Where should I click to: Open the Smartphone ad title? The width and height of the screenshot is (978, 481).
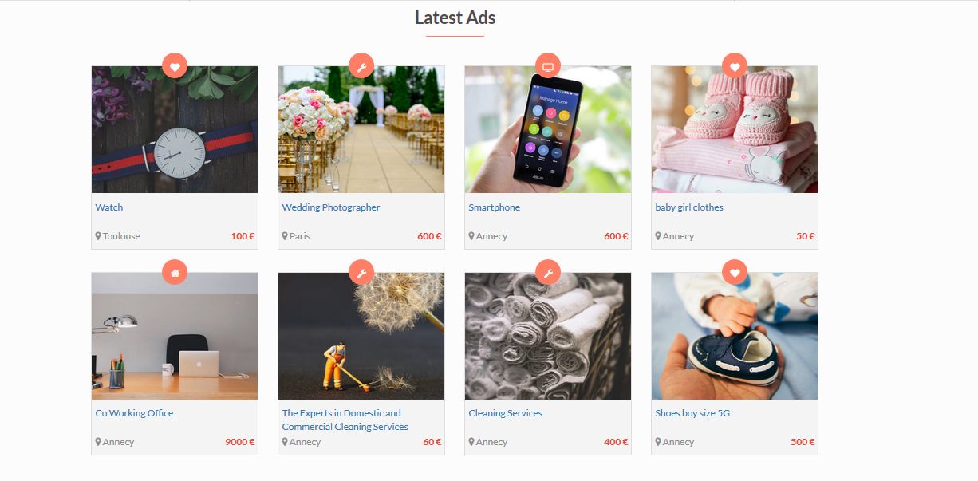pyautogui.click(x=495, y=207)
